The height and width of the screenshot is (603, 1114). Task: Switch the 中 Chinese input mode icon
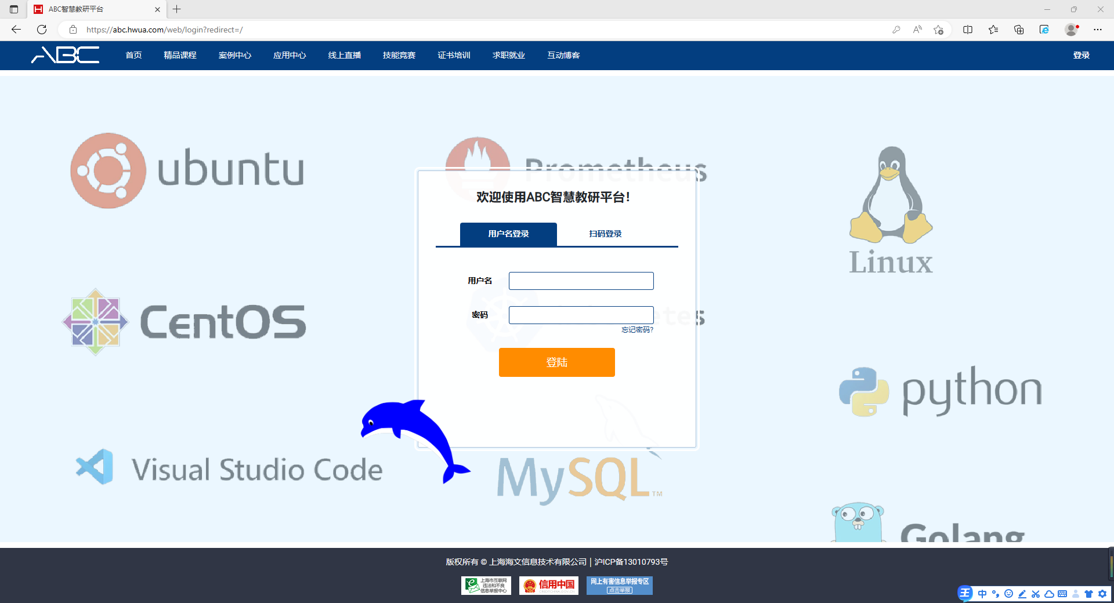[x=982, y=594]
